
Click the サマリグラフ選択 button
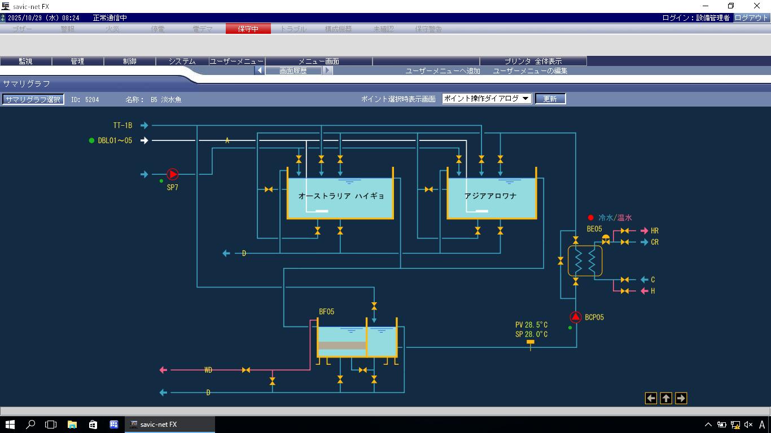(33, 100)
